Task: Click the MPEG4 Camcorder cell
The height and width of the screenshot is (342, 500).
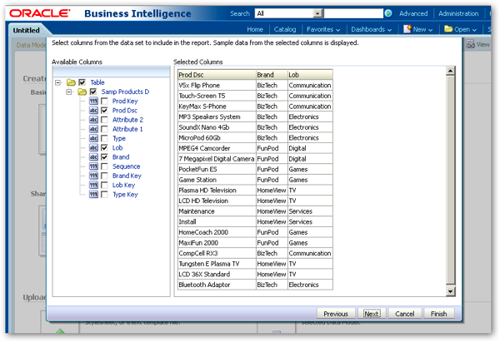Action: click(x=217, y=148)
